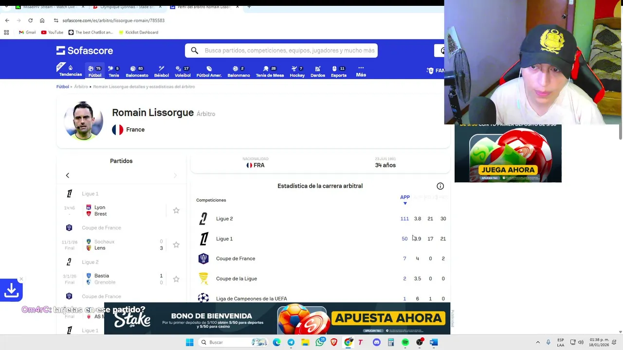Open the Windows Start menu
Image resolution: width=623 pixels, height=350 pixels.
tap(189, 342)
